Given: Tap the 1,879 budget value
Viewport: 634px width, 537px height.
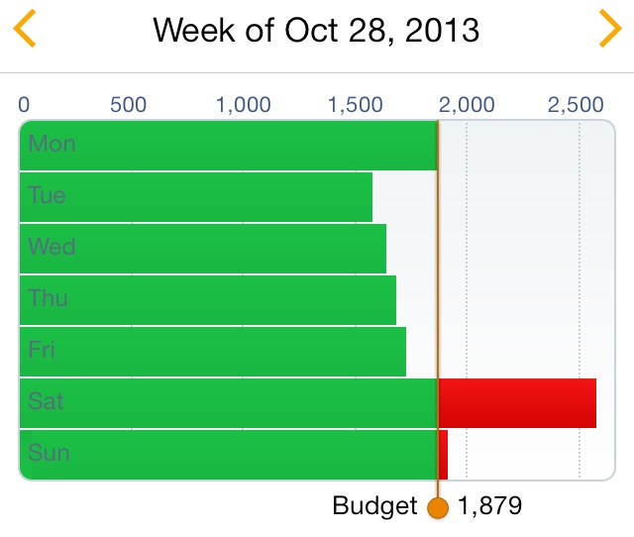Looking at the screenshot, I should (490, 507).
